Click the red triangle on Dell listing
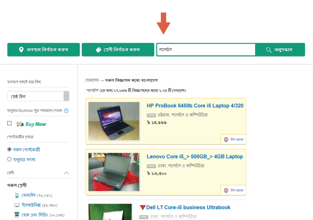The height and width of the screenshot is (220, 313). (x=143, y=207)
